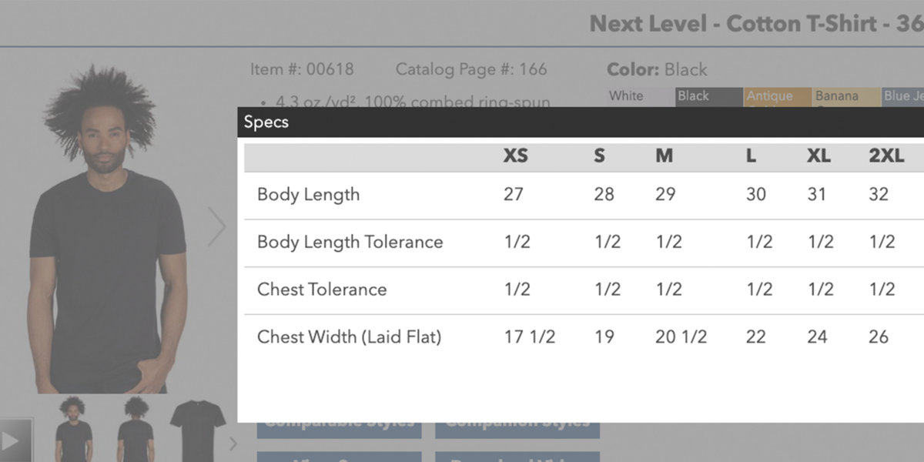This screenshot has height=462, width=924.
Task: Pick the Banana color swatch
Action: (845, 96)
